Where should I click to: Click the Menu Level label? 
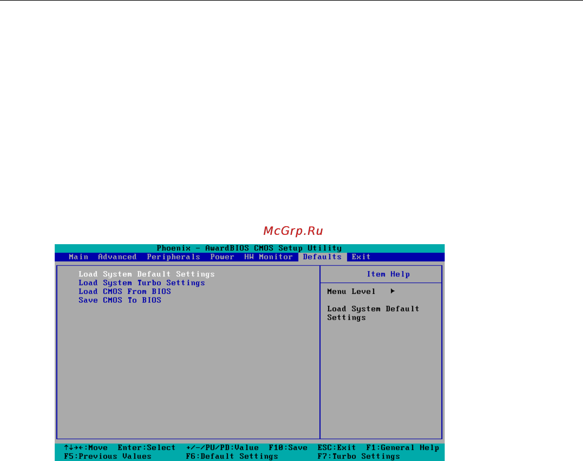351,291
